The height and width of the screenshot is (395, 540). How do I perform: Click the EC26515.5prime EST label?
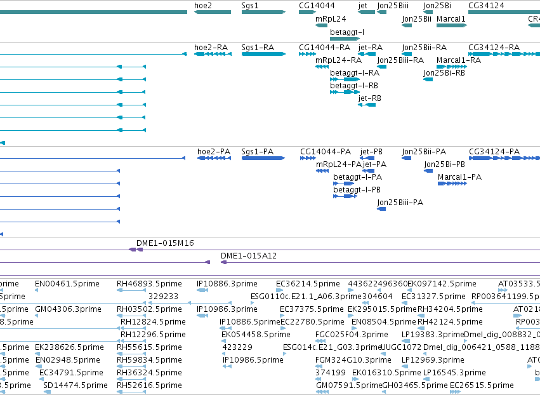(x=482, y=385)
